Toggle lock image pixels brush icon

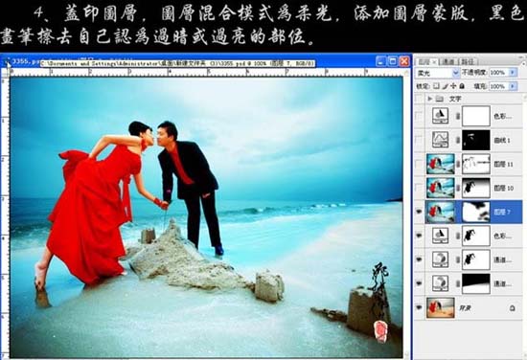click(446, 86)
